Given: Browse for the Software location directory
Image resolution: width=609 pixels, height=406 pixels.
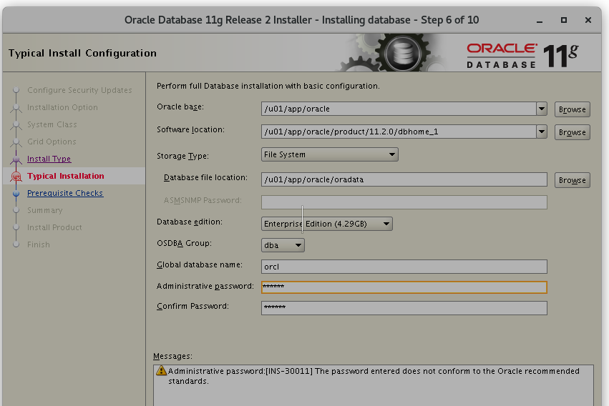Looking at the screenshot, I should tap(572, 132).
